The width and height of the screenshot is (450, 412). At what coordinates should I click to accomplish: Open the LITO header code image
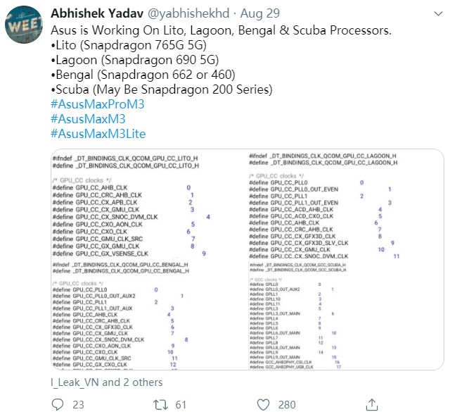pos(149,204)
